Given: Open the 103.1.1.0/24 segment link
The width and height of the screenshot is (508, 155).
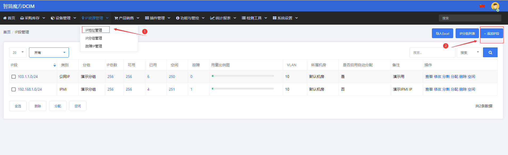Looking at the screenshot, I should click(28, 77).
